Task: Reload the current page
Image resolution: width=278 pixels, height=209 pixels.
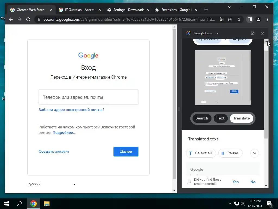Action: pos(28,19)
